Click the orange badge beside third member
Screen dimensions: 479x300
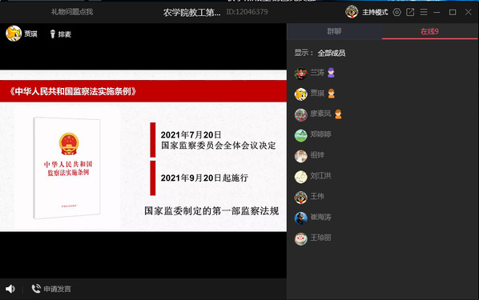pos(338,114)
